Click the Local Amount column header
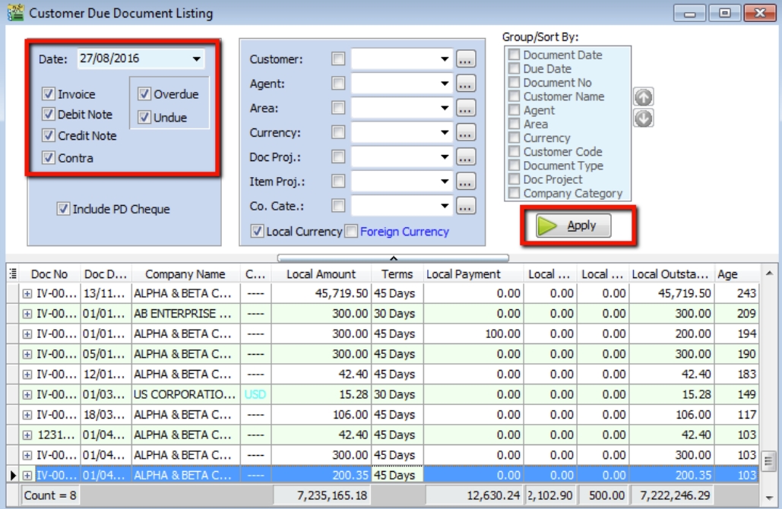Screen dimensions: 782x509 pyautogui.click(x=321, y=274)
